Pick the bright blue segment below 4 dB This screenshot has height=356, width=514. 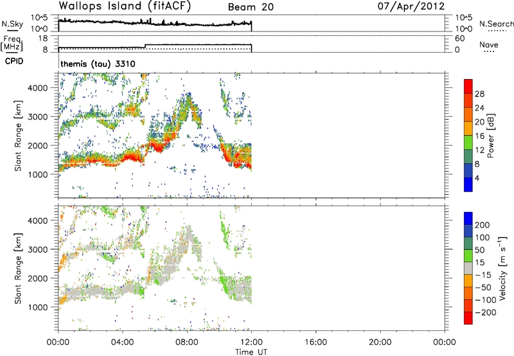click(468, 184)
